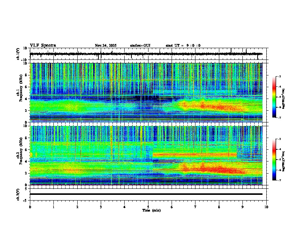Click the date 'Nov.24, 2025'
Viewport: 300px width, 232px height.
106,45
